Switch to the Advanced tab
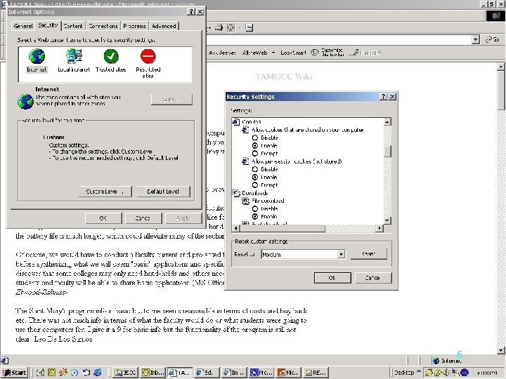Image resolution: width=506 pixels, height=379 pixels. click(x=164, y=26)
